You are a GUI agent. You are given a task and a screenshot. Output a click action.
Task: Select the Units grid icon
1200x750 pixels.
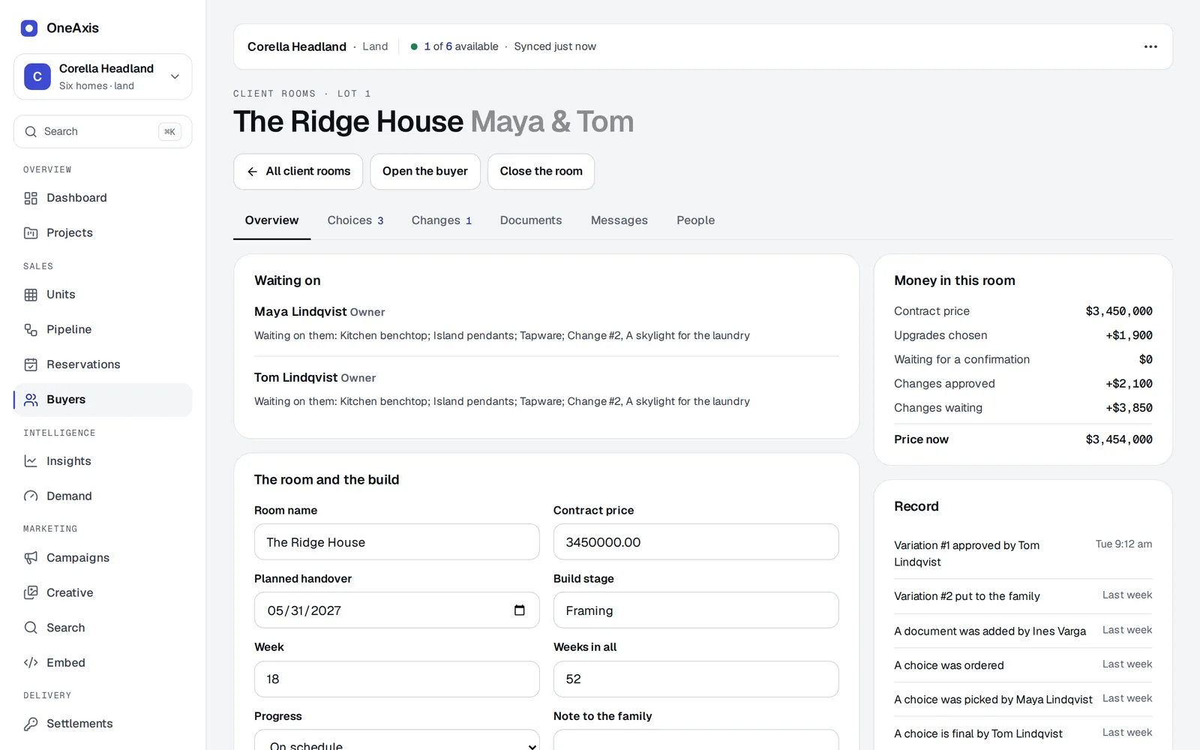pyautogui.click(x=31, y=295)
